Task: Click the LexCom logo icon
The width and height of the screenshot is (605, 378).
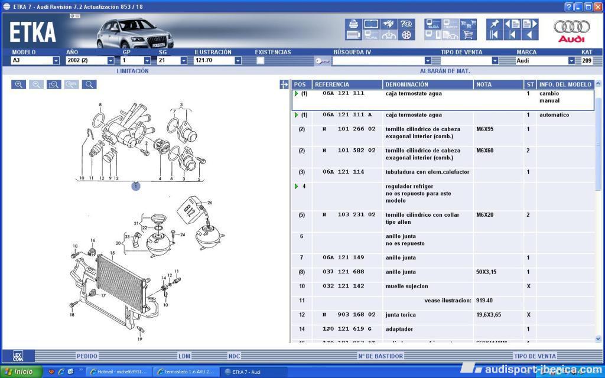Action: click(x=18, y=356)
